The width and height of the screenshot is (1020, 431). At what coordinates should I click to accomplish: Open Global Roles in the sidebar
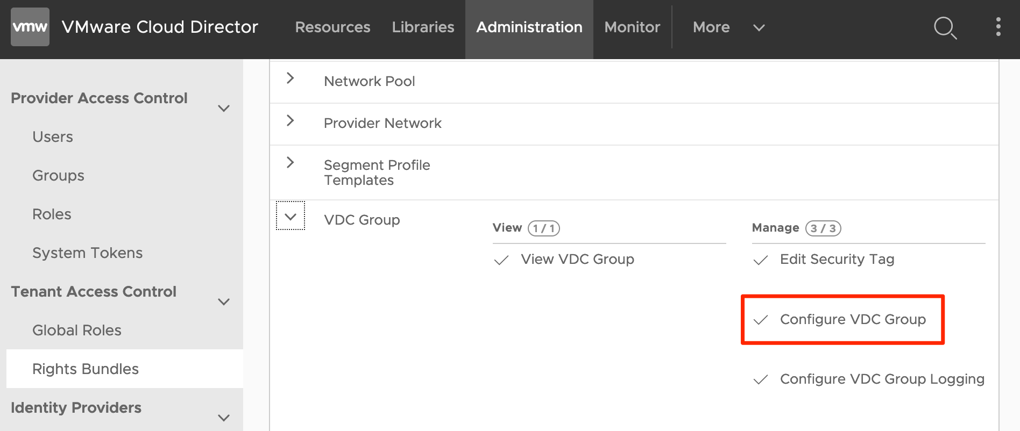point(77,331)
